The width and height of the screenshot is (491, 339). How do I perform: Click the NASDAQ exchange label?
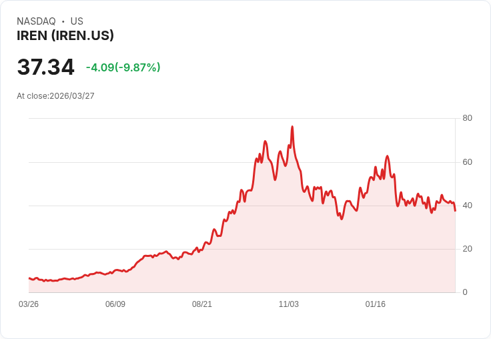tap(36, 21)
